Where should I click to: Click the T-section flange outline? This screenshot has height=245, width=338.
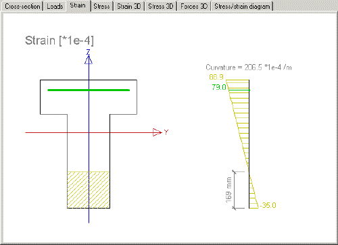click(x=89, y=97)
